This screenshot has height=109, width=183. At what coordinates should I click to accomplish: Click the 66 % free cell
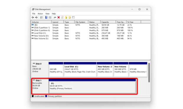pyautogui.click(x=130, y=36)
